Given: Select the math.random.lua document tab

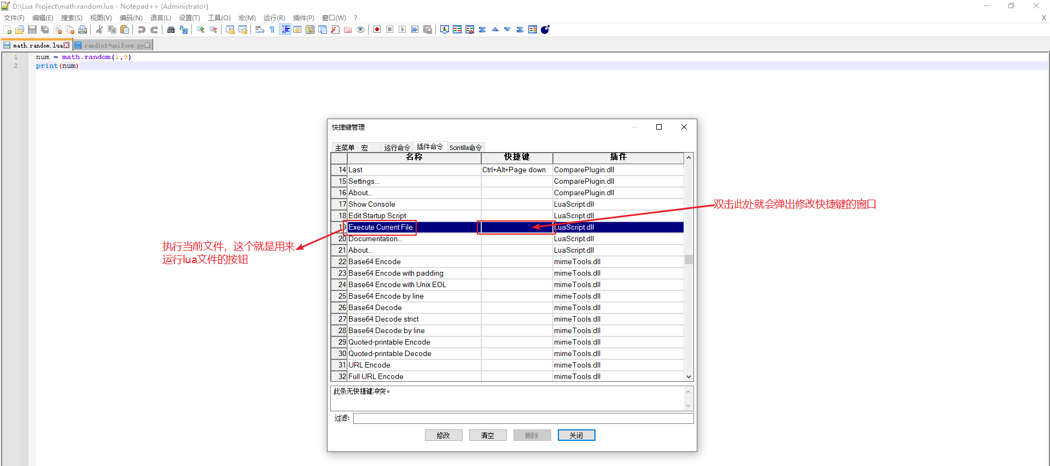Looking at the screenshot, I should [x=37, y=45].
